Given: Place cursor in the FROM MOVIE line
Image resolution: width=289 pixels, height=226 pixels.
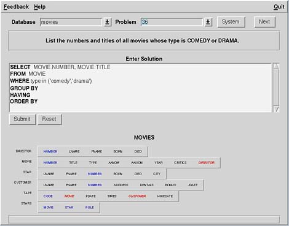Looking at the screenshot, I should [28, 74].
